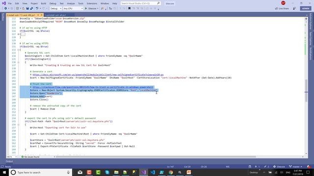Screen dimensions: 314x176
Task: Open Google Chrome from the taskbar
Action: coord(171,173)
